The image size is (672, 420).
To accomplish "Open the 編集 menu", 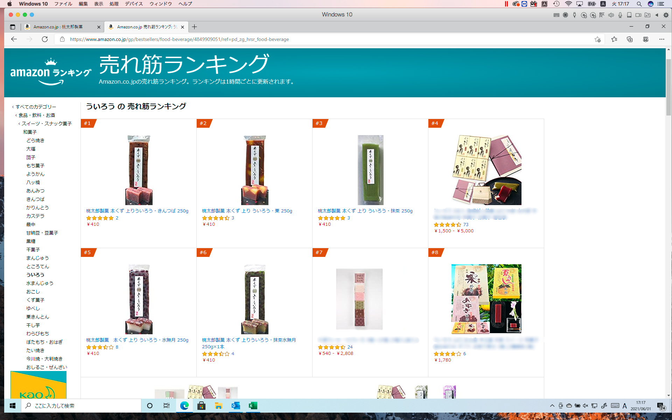I will (x=83, y=4).
